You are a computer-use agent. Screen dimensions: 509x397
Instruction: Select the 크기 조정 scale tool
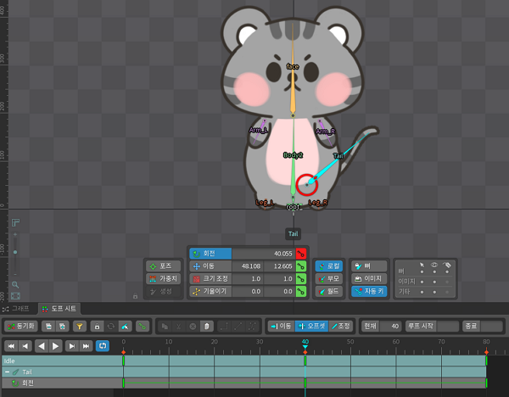(210, 279)
